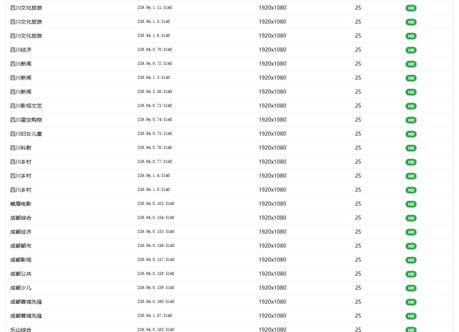The width and height of the screenshot is (459, 332).
Task: Click the address 239.94.1.8:5140
Action: click(x=153, y=190)
